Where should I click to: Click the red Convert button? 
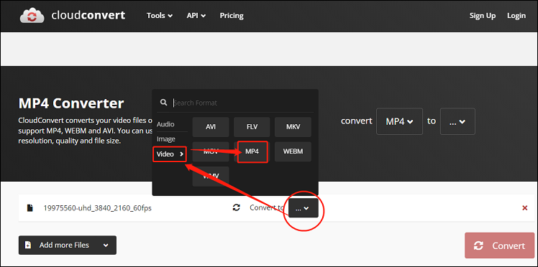(500, 245)
